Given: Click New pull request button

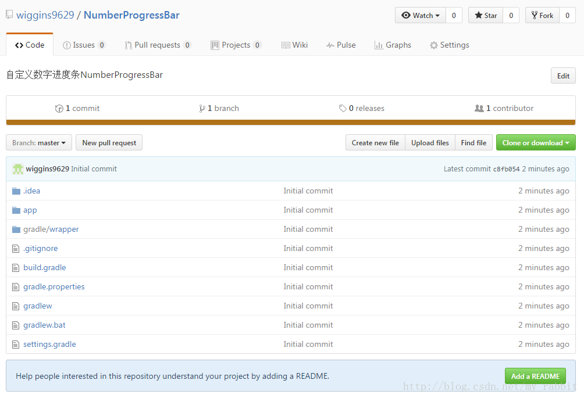Looking at the screenshot, I should pyautogui.click(x=109, y=143).
